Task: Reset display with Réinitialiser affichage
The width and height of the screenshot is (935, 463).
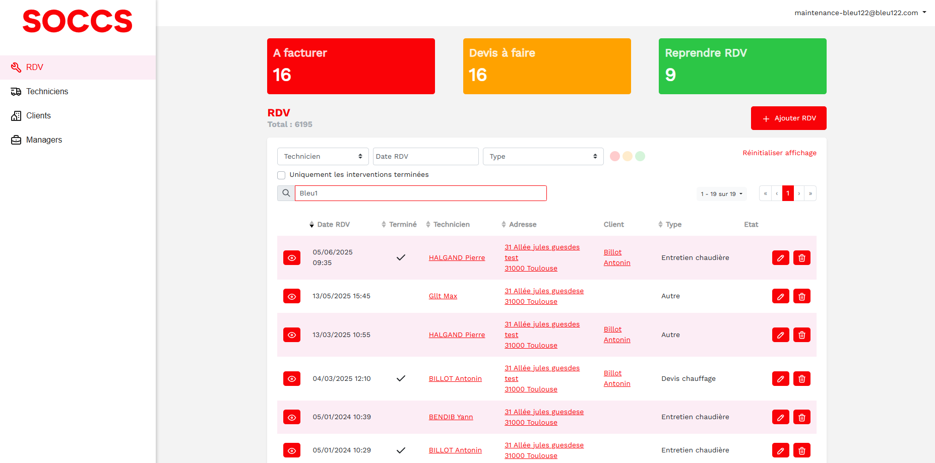Action: click(779, 153)
